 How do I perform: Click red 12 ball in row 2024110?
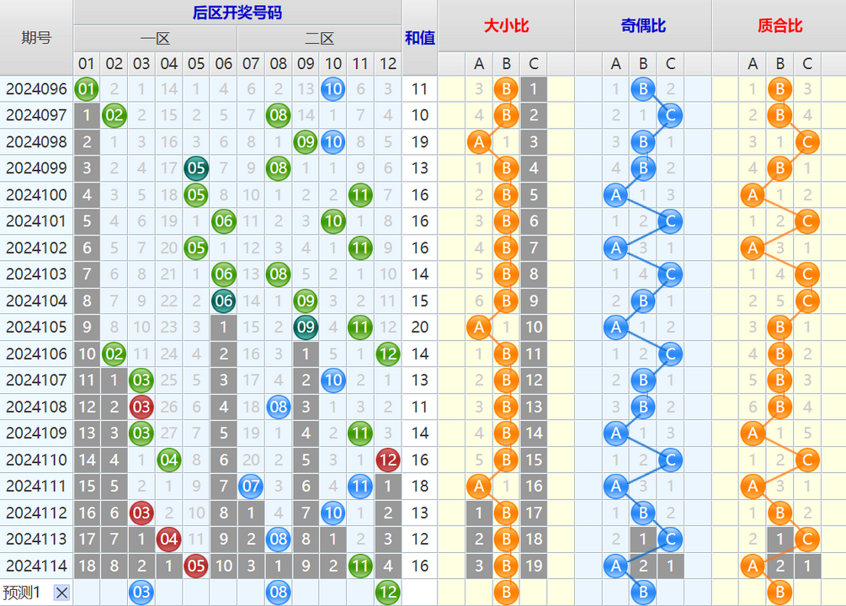(388, 460)
